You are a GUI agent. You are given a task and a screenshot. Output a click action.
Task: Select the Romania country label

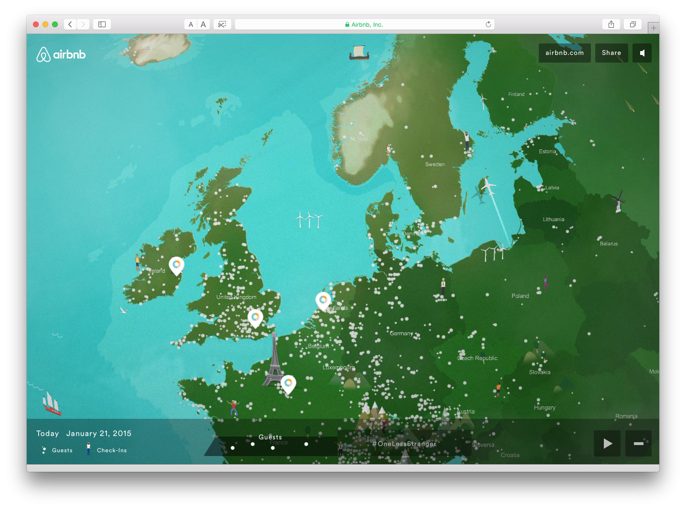pyautogui.click(x=626, y=416)
